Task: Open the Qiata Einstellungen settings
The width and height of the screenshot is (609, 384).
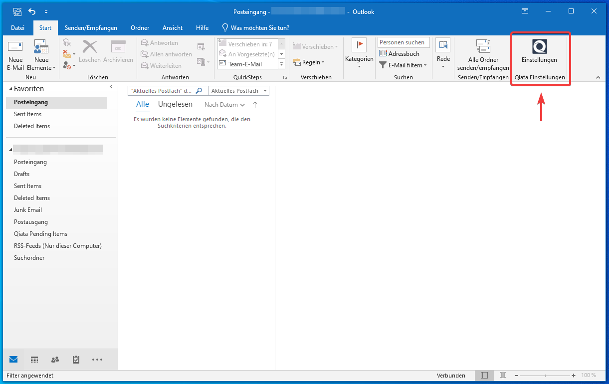Action: click(540, 55)
